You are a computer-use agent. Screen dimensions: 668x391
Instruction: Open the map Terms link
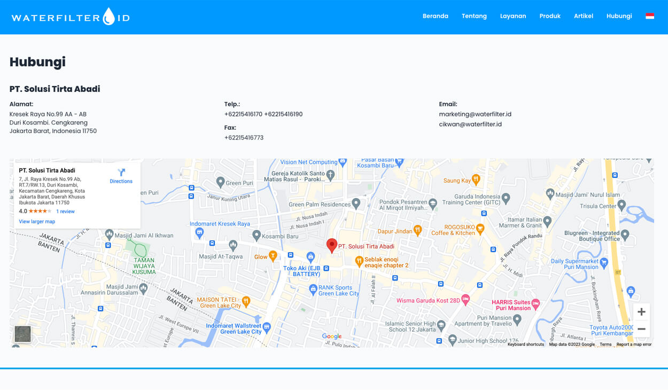click(605, 345)
